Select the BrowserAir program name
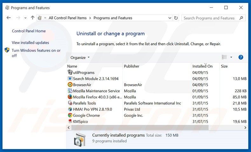This screenshot has width=251, height=152. point(82,85)
